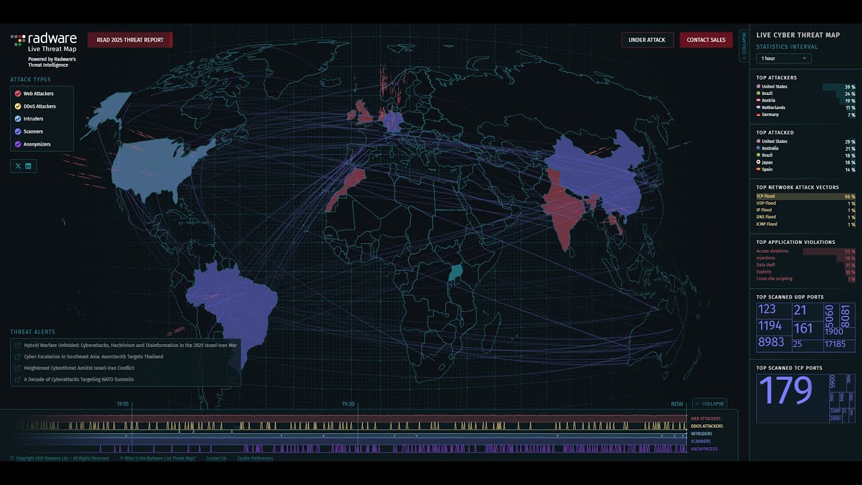
Task: Disable the Anonymizers attack type
Action: pos(18,144)
